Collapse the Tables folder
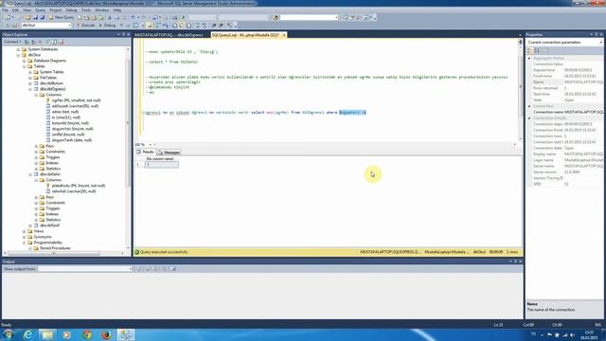 [25, 66]
